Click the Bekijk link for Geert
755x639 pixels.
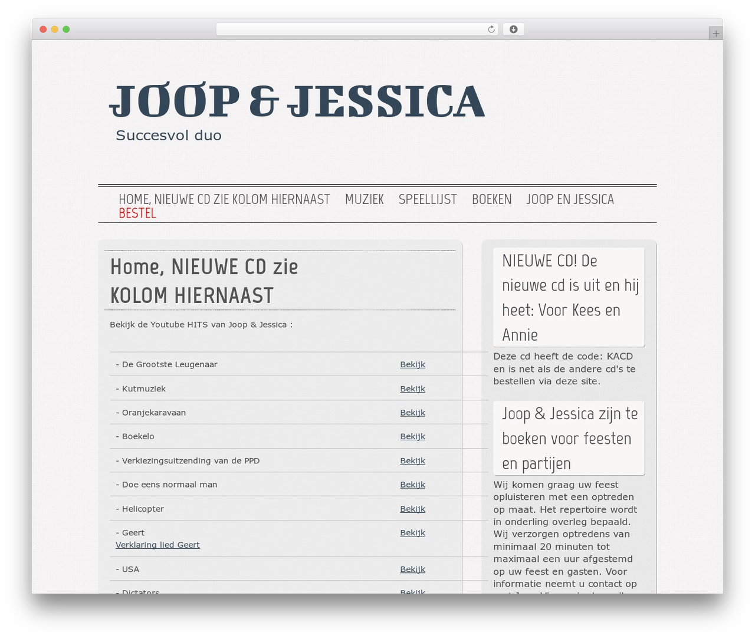click(x=412, y=532)
